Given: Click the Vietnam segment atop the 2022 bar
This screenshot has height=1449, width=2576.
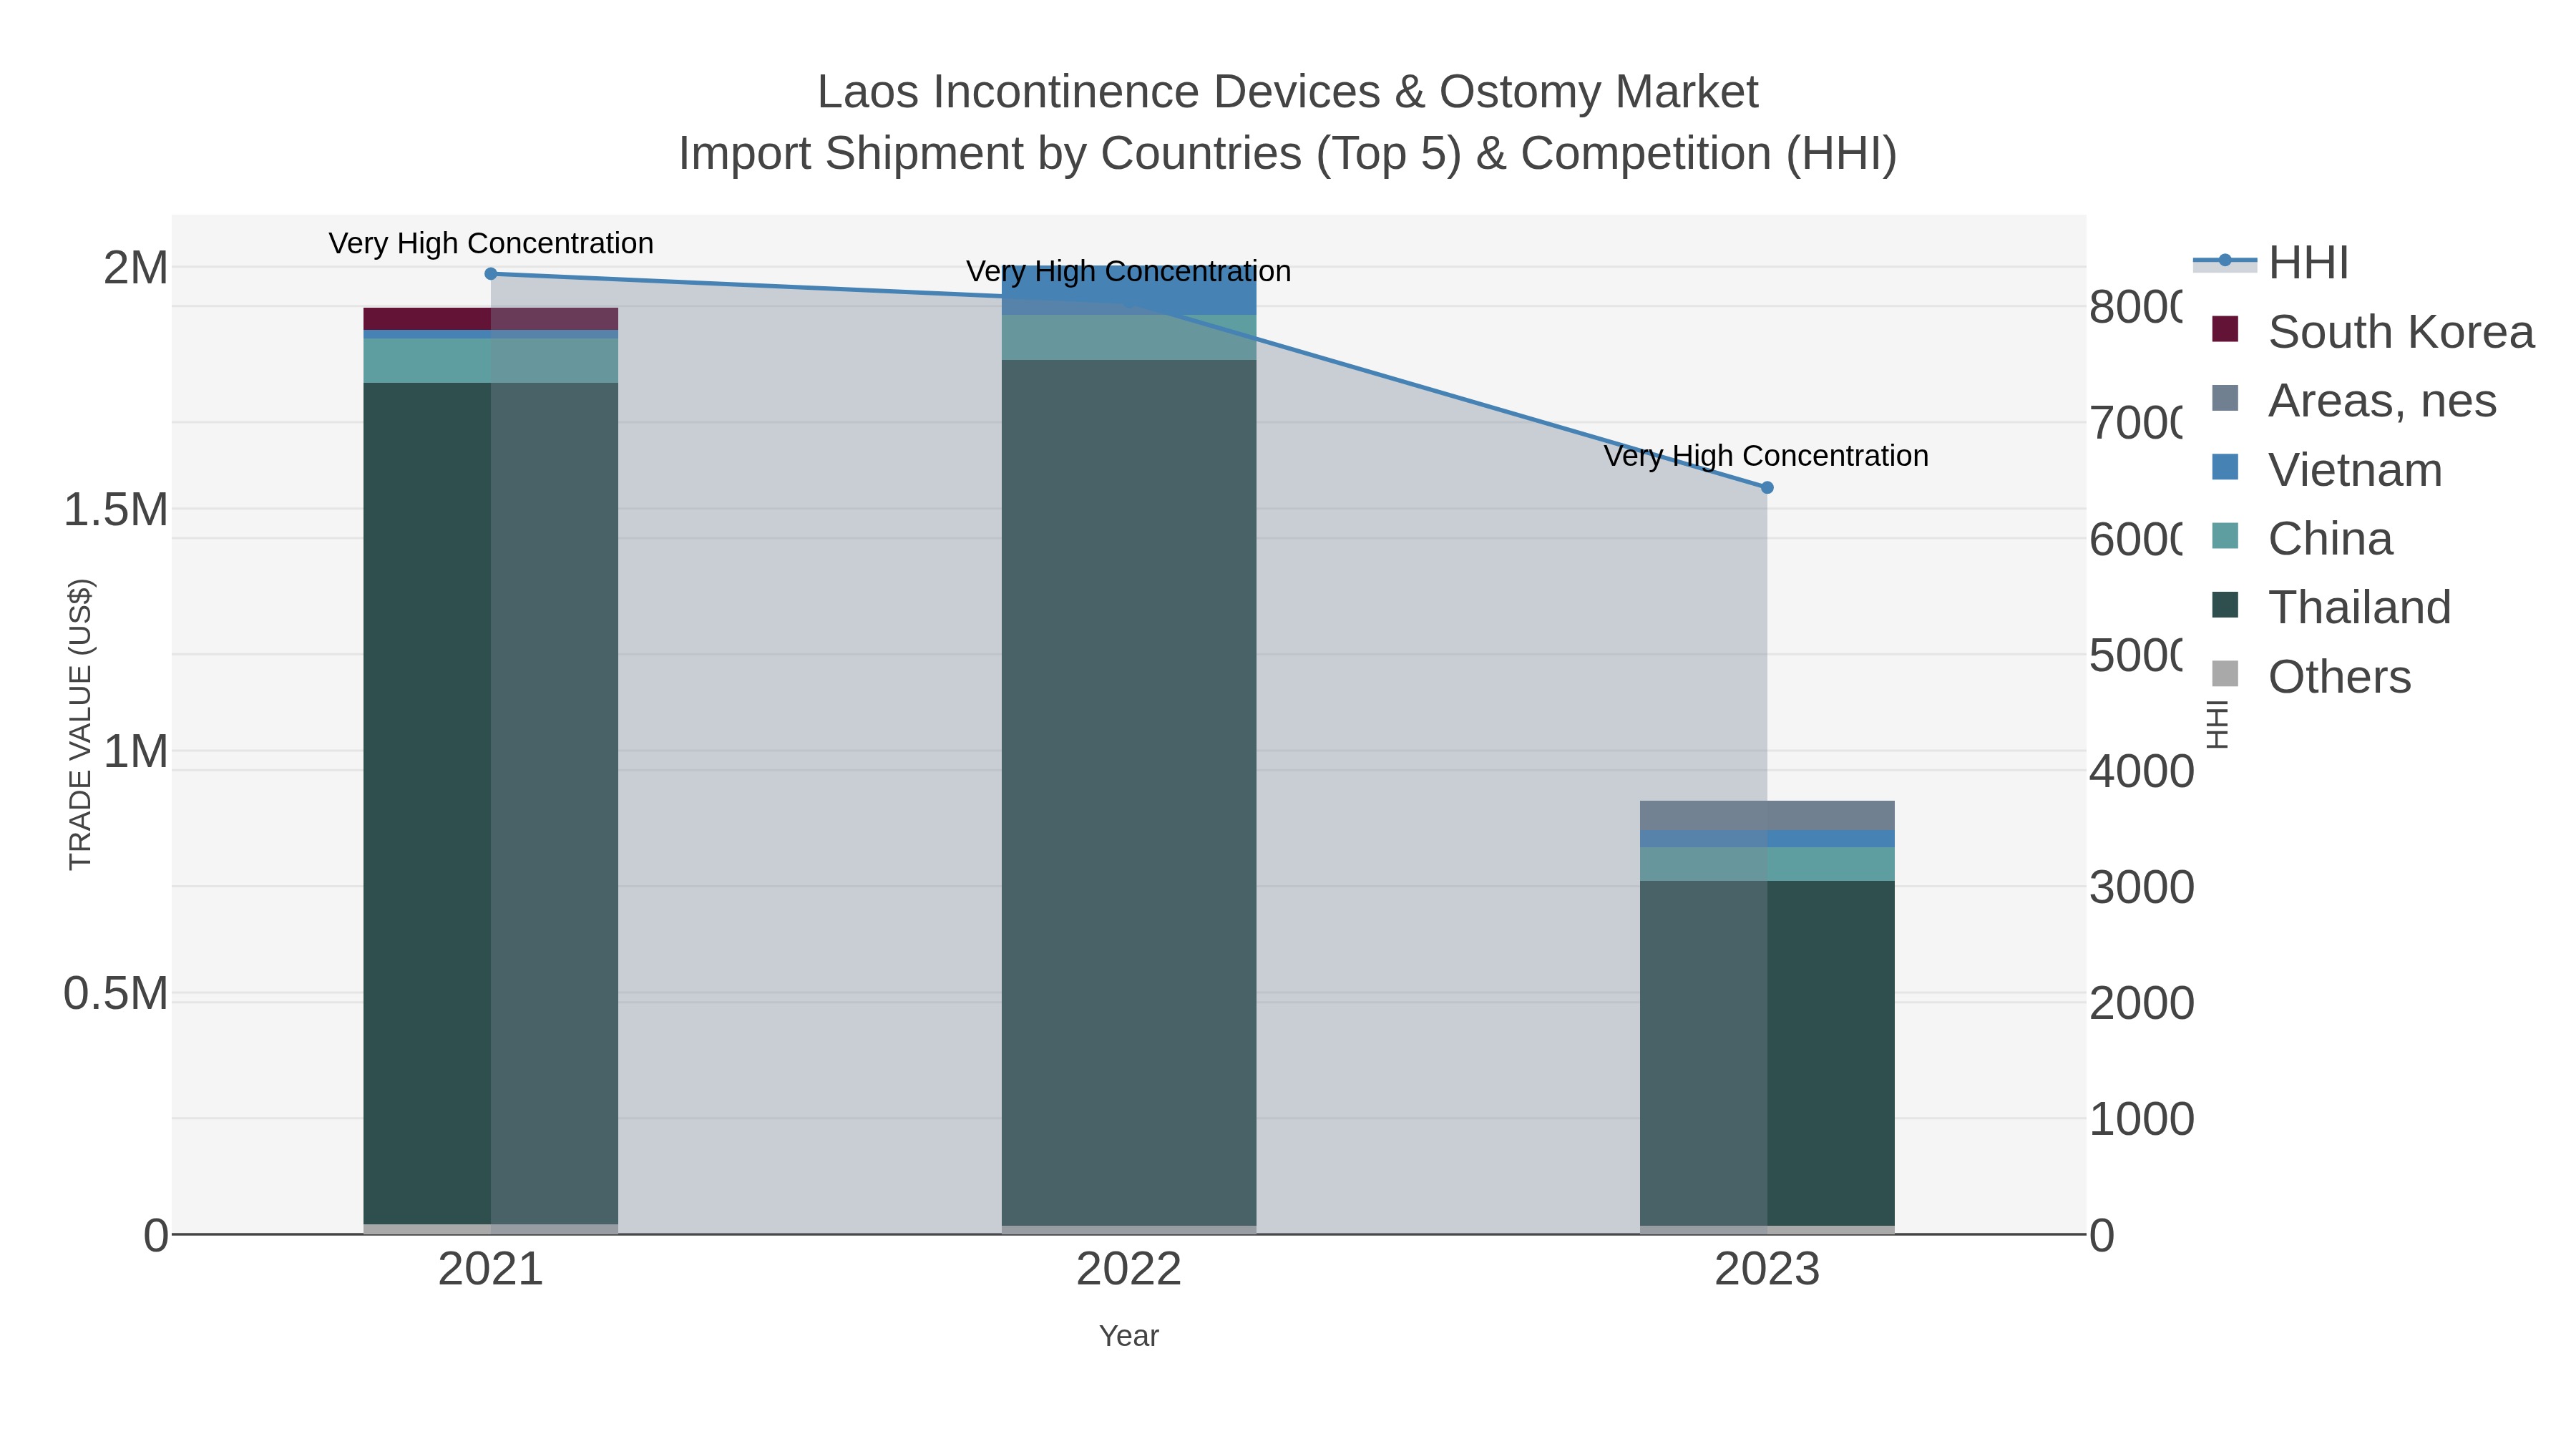Looking at the screenshot, I should (1129, 291).
